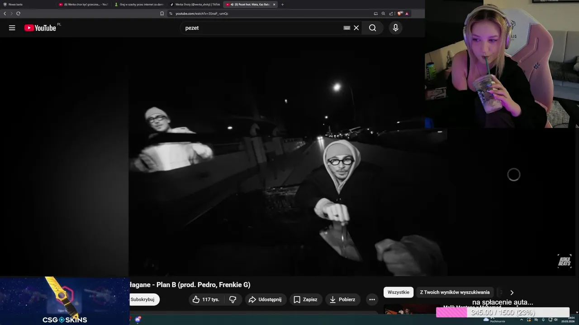Open a new tab with plus button

click(283, 4)
